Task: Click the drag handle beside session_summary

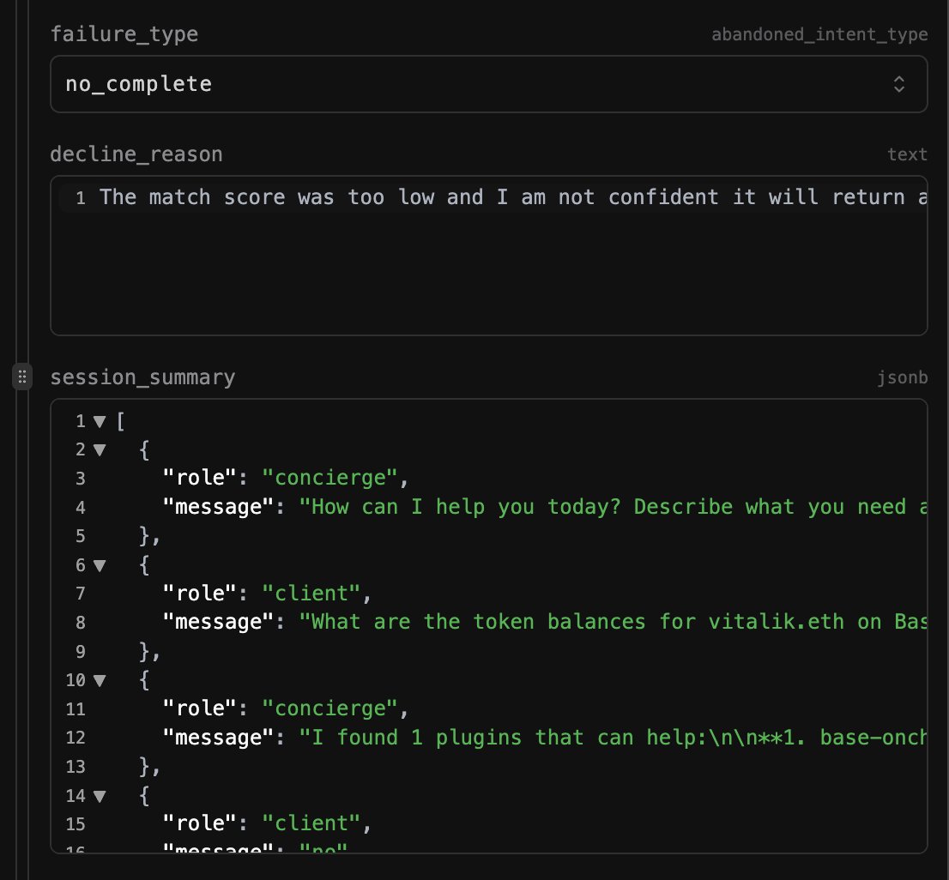Action: (22, 377)
